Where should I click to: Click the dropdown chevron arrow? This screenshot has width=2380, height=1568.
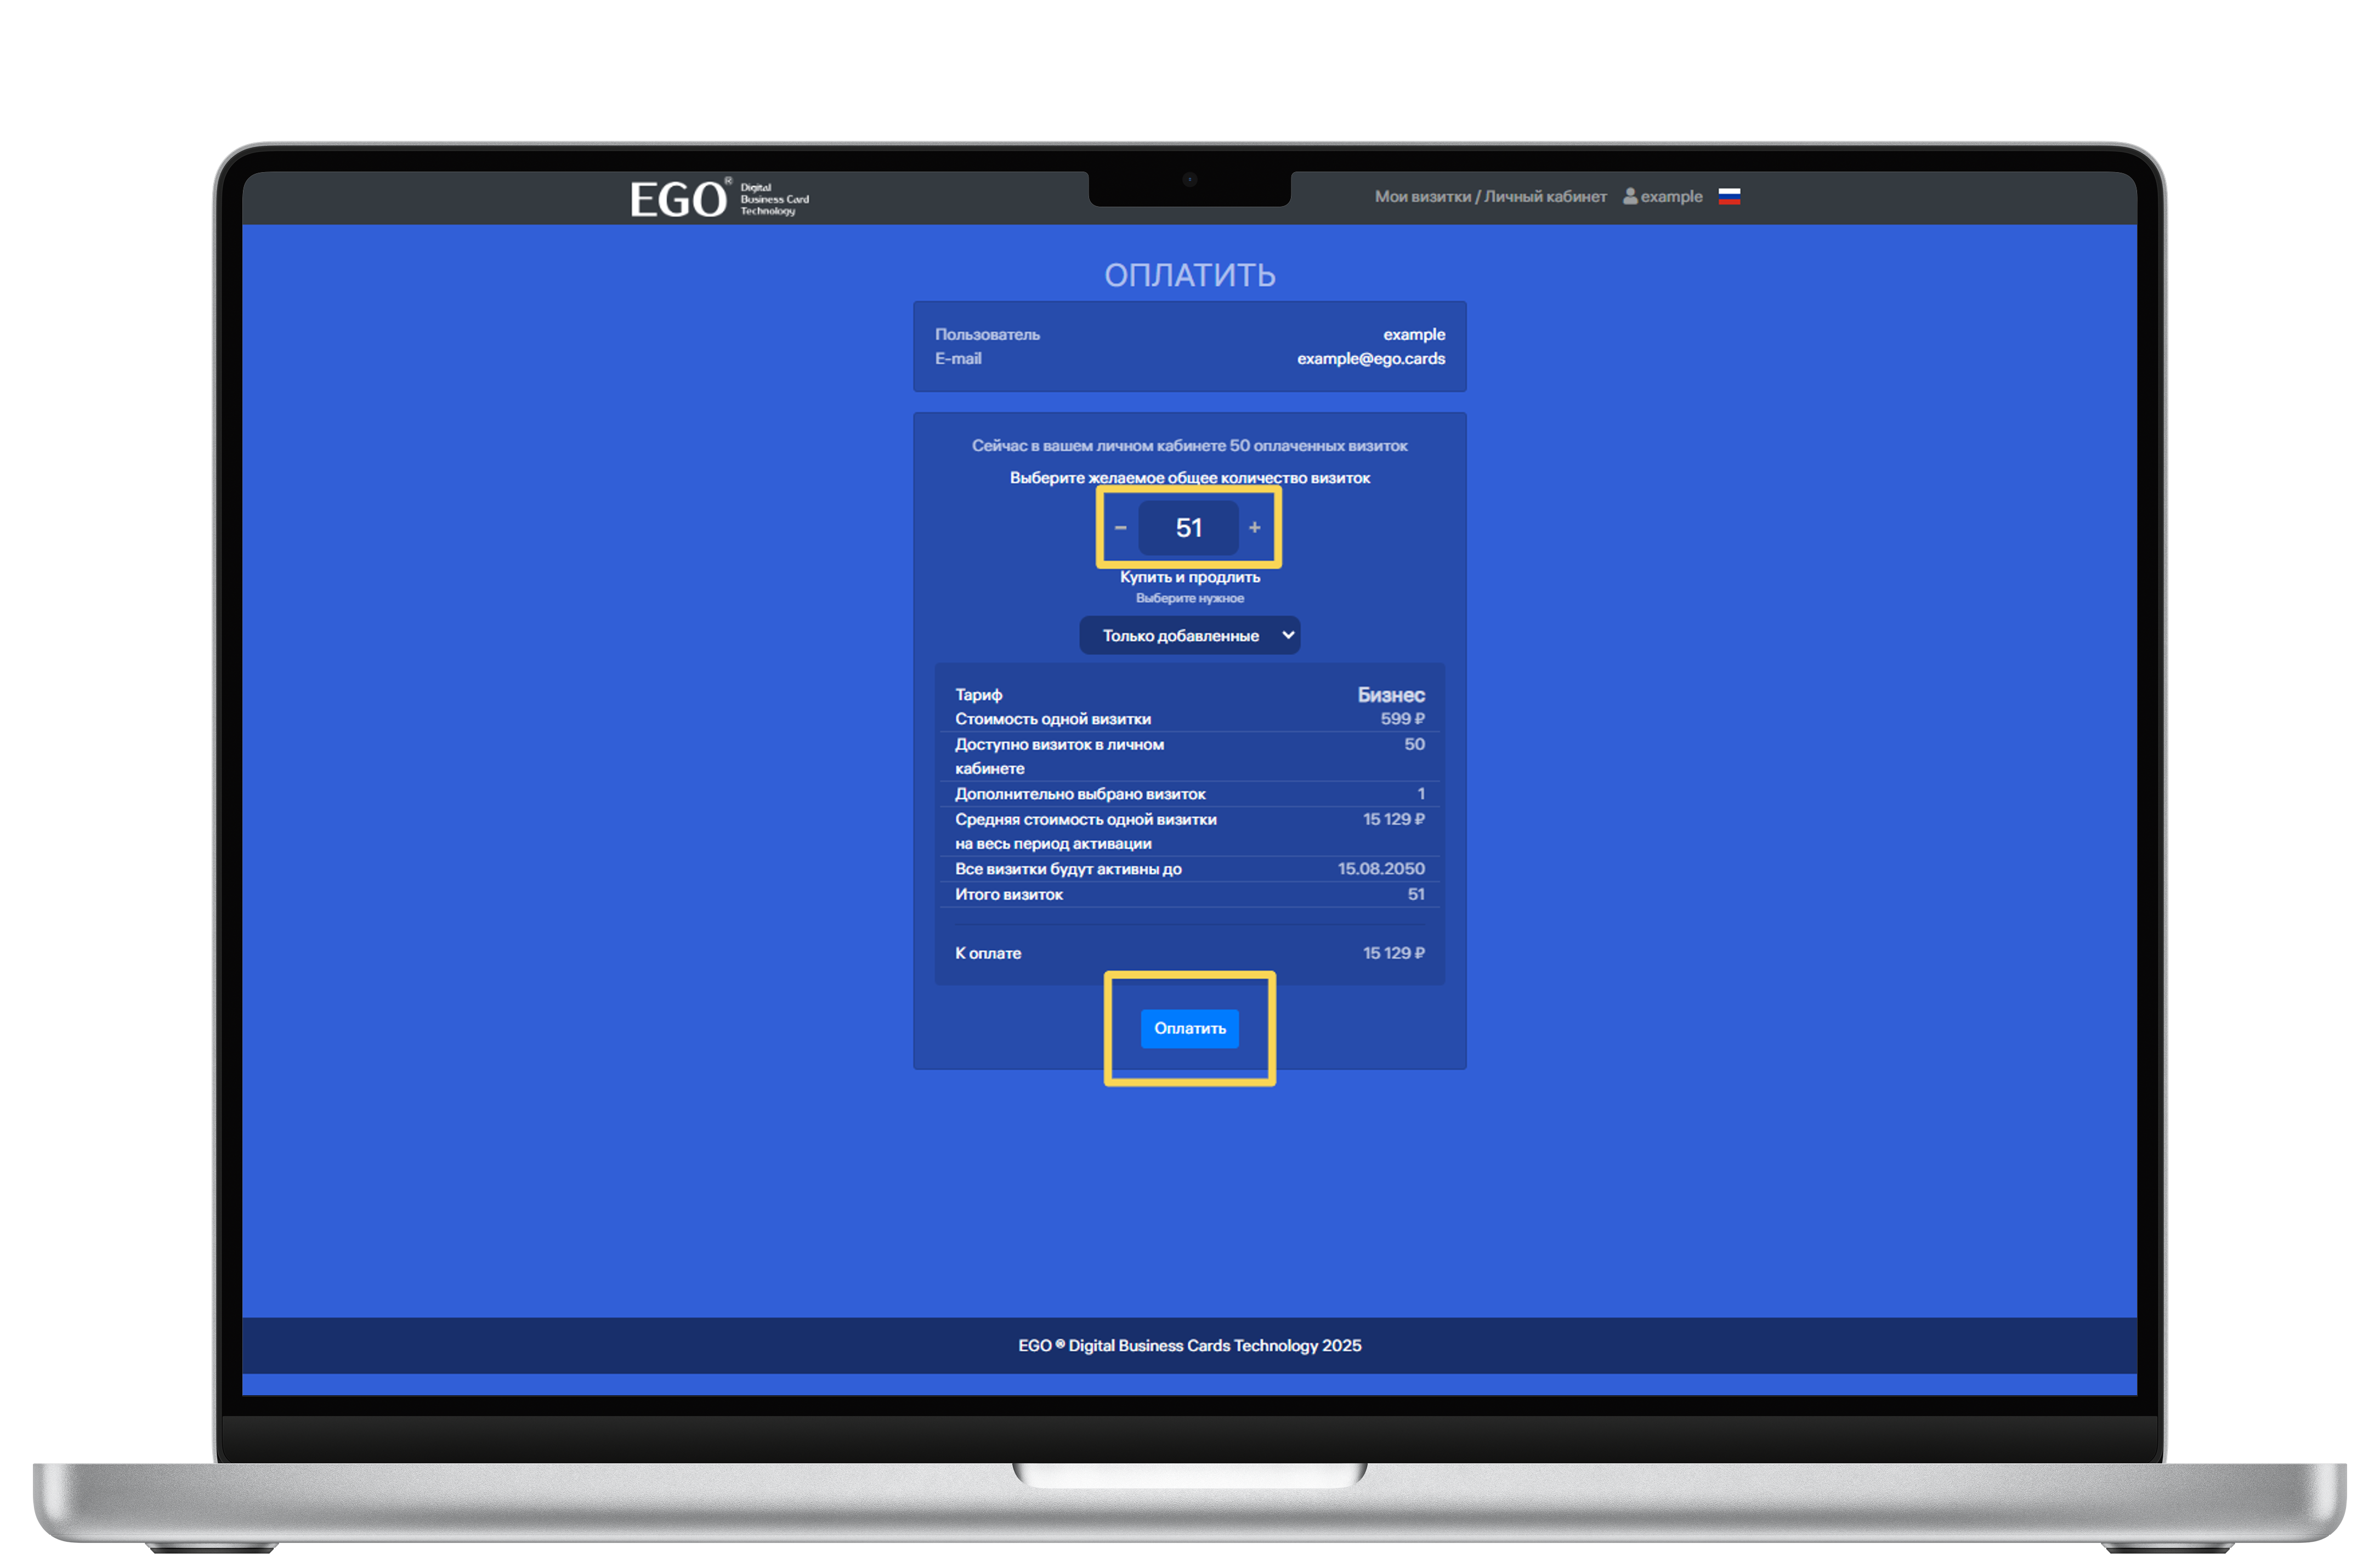[x=1288, y=635]
